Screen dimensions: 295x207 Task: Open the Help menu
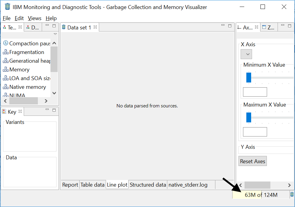[x=51, y=18]
